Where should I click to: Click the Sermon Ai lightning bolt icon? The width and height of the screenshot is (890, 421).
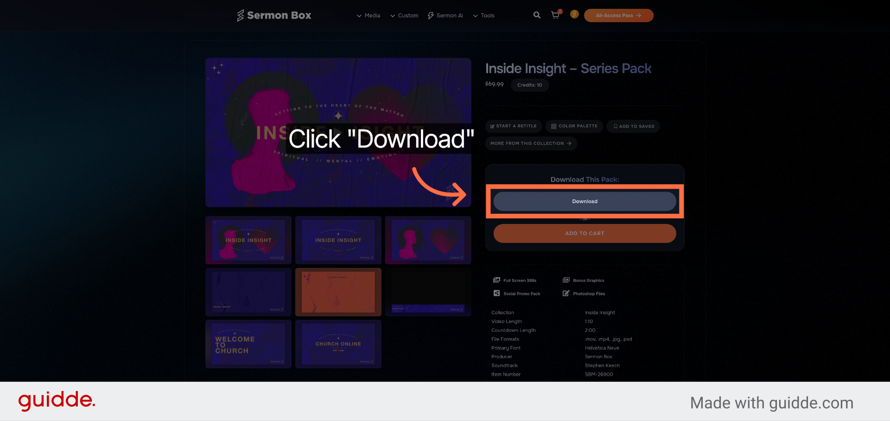(429, 15)
